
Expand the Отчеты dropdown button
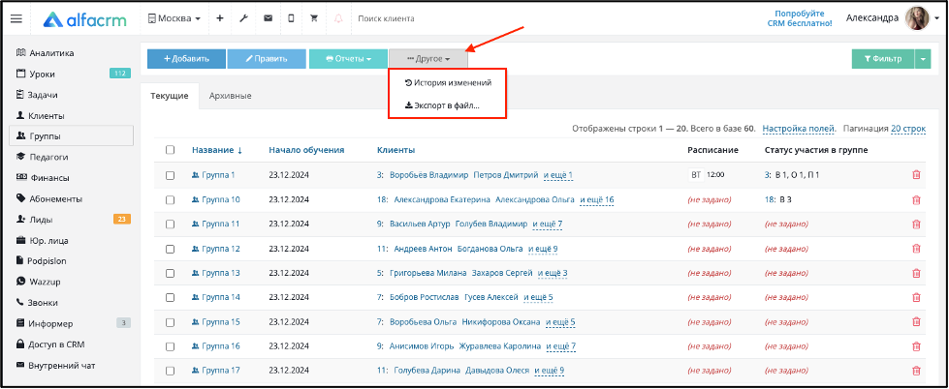point(348,59)
